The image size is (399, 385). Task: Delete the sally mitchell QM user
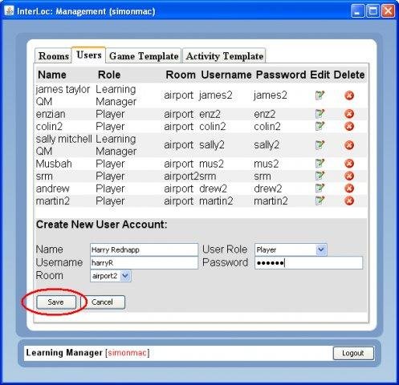tap(349, 145)
